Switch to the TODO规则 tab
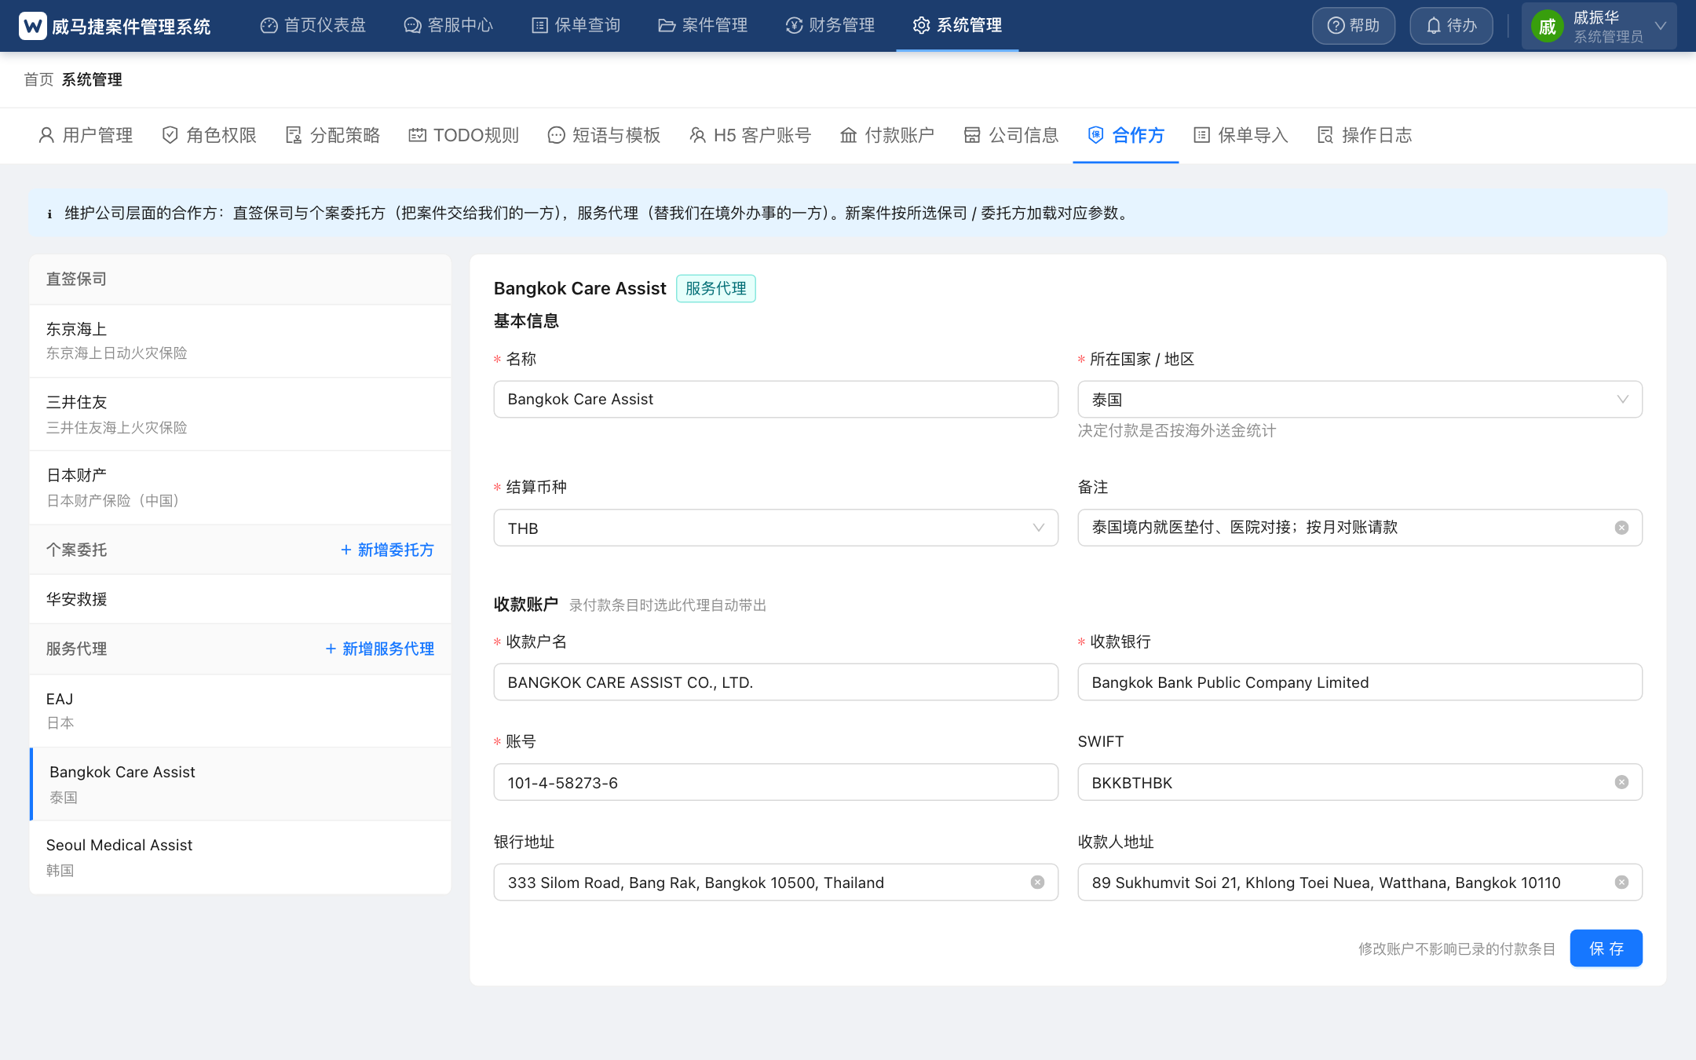This screenshot has width=1696, height=1060. tap(464, 135)
